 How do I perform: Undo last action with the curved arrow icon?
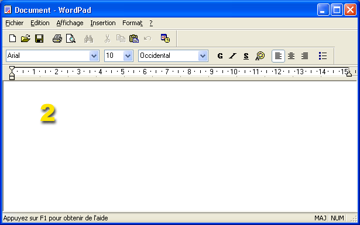click(x=148, y=39)
